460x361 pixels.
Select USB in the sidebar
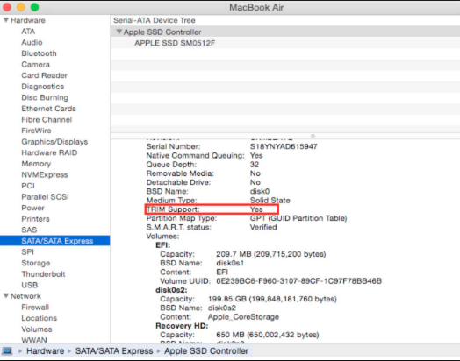tap(30, 285)
